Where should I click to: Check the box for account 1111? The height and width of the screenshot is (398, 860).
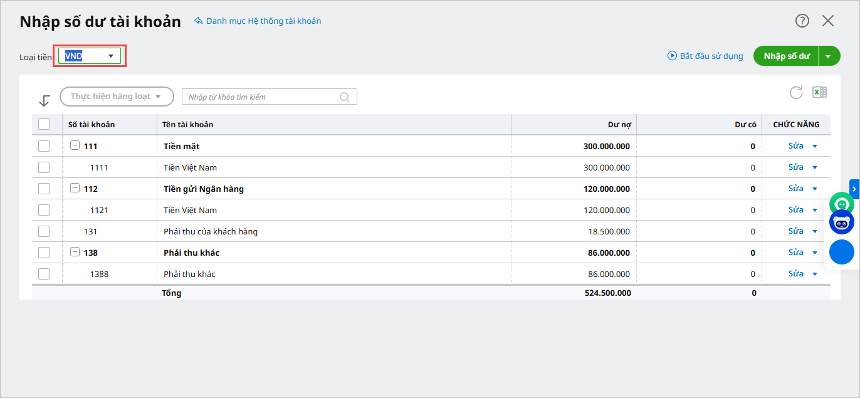point(44,167)
